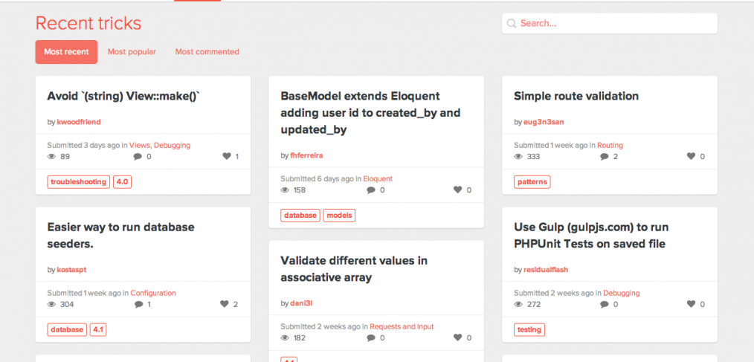Like the database seeders trick via heart
The width and height of the screenshot is (754, 362).
pos(225,304)
